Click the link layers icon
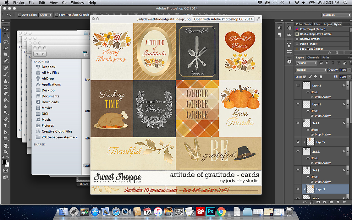Viewport: 352px width, 220px height. click(305, 202)
